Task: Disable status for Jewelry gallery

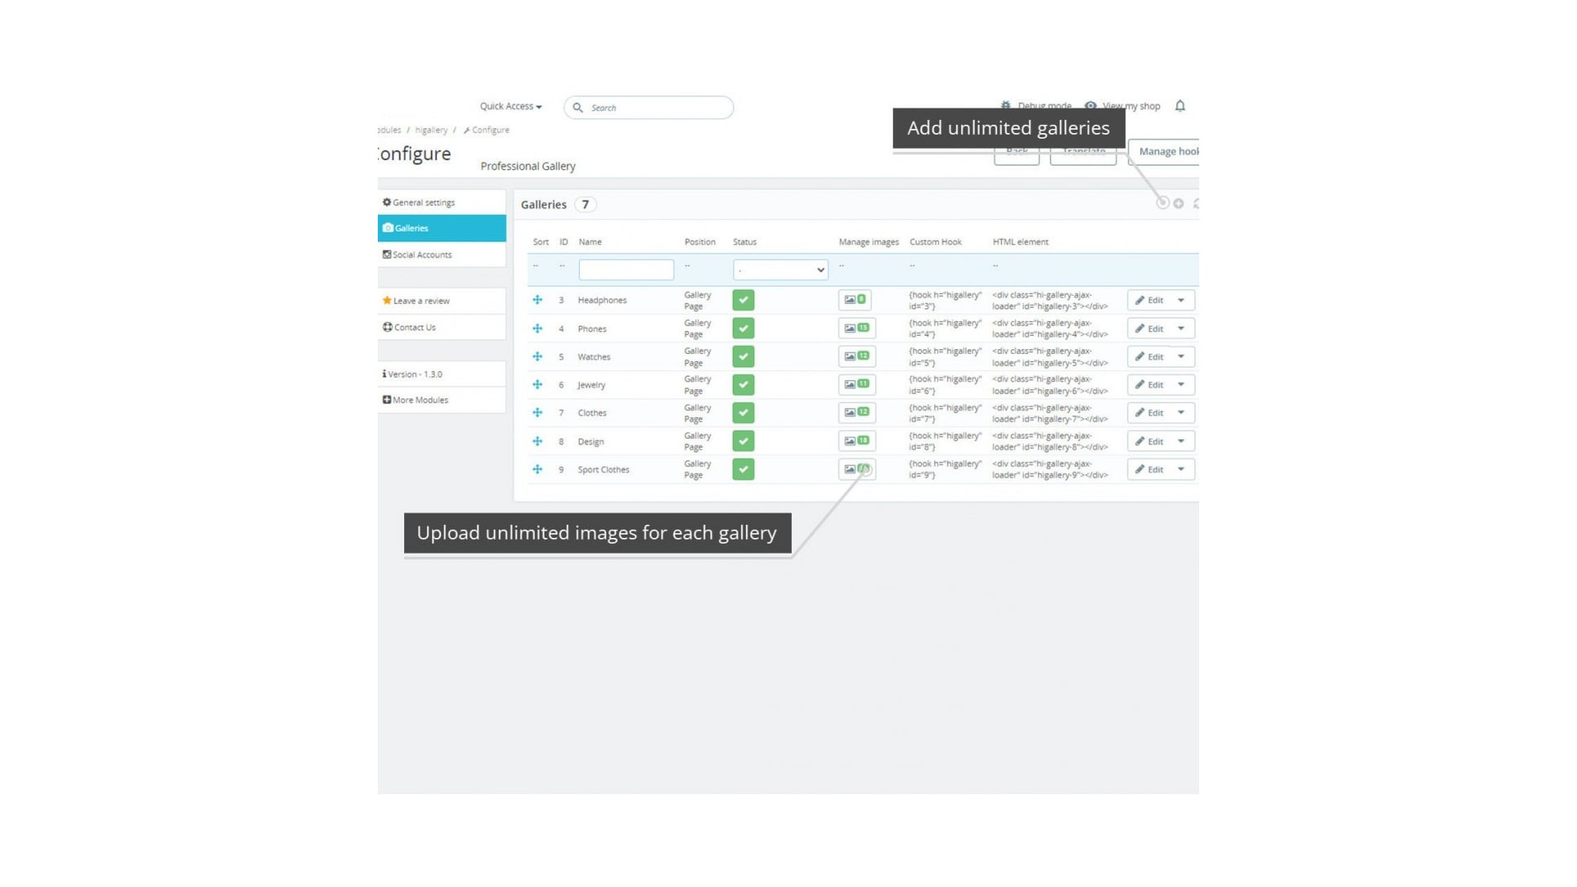Action: coord(743,384)
